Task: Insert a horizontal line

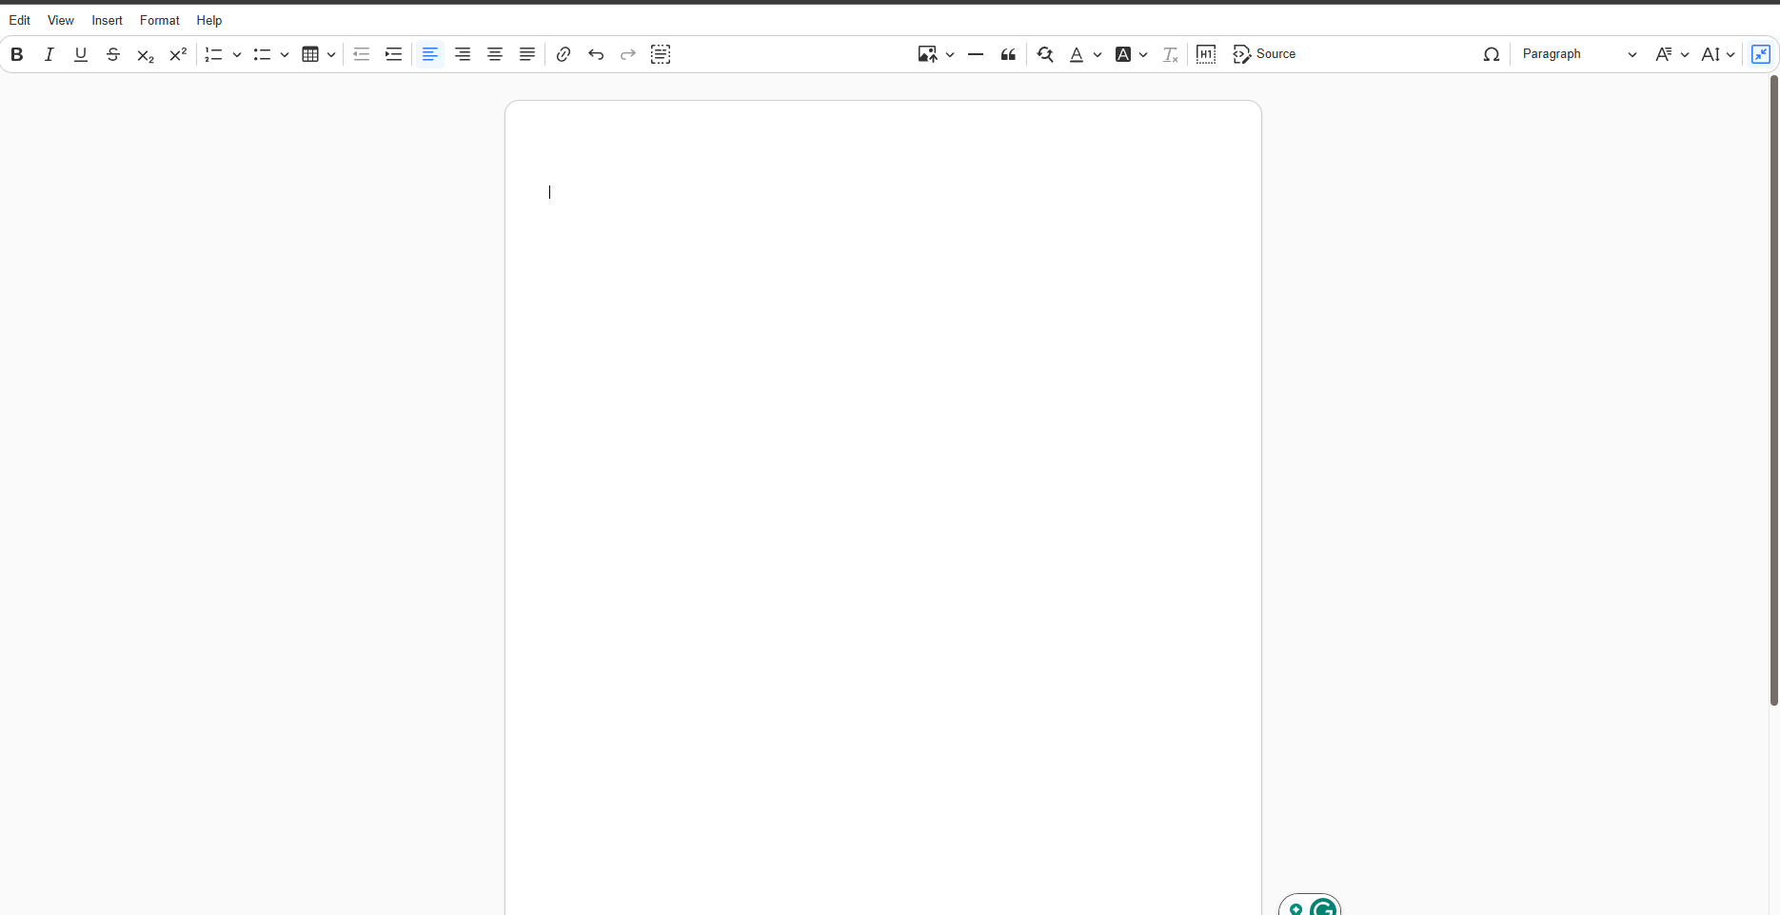Action: [x=975, y=54]
